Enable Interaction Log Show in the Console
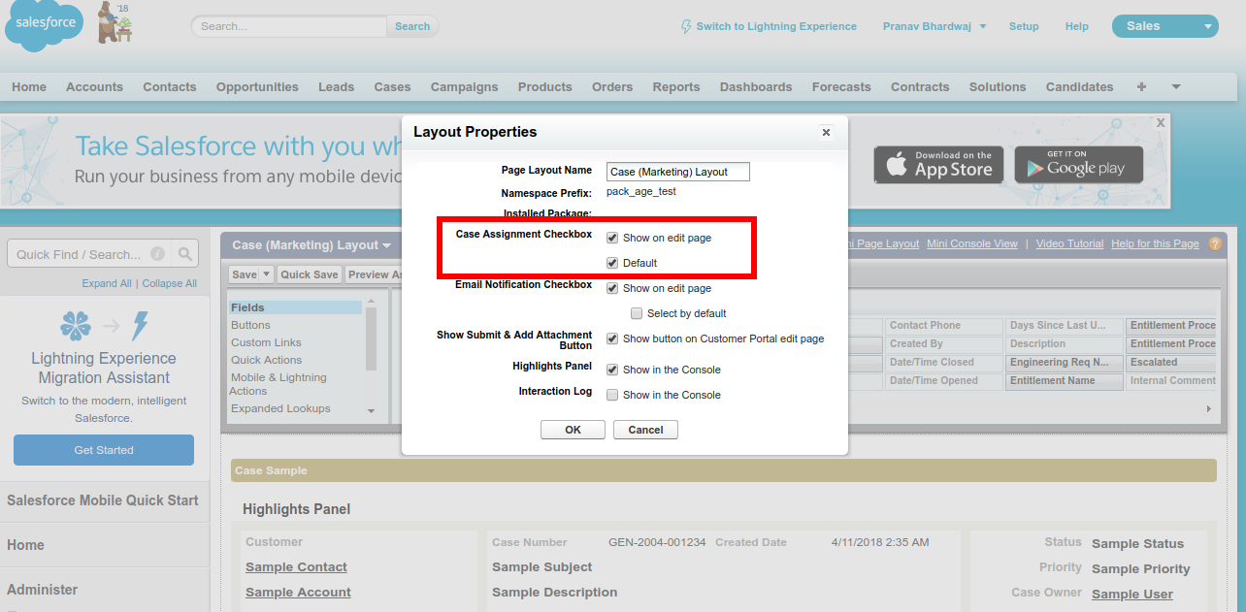The image size is (1246, 612). (x=612, y=395)
